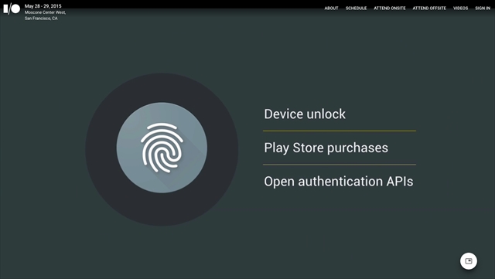Open the VIDEOS page
This screenshot has height=279, width=495.
[x=461, y=9]
